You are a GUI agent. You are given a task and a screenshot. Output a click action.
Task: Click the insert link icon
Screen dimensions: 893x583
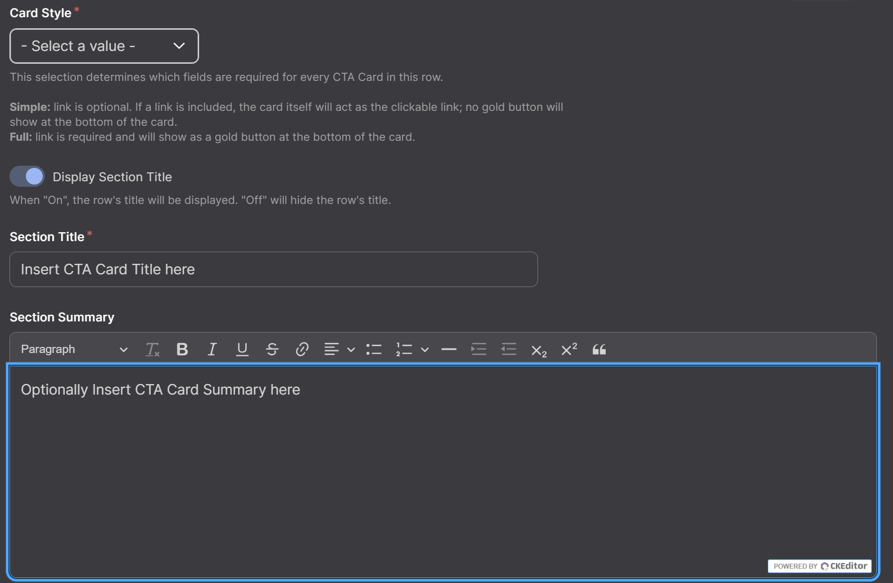[x=302, y=349]
